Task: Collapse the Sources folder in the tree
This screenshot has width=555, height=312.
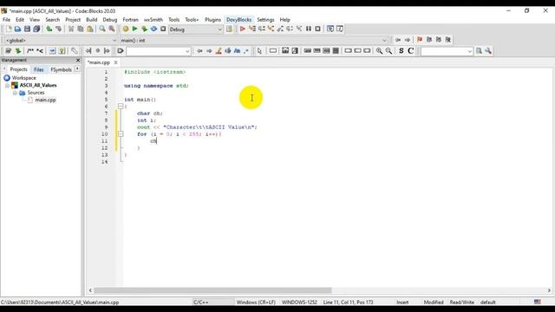Action: coord(15,93)
